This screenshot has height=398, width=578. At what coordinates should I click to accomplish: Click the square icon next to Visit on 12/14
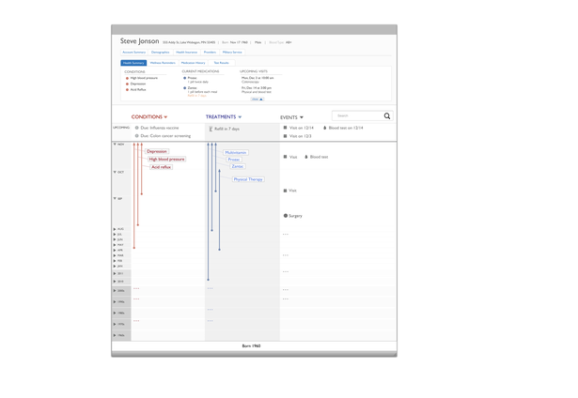click(x=285, y=128)
